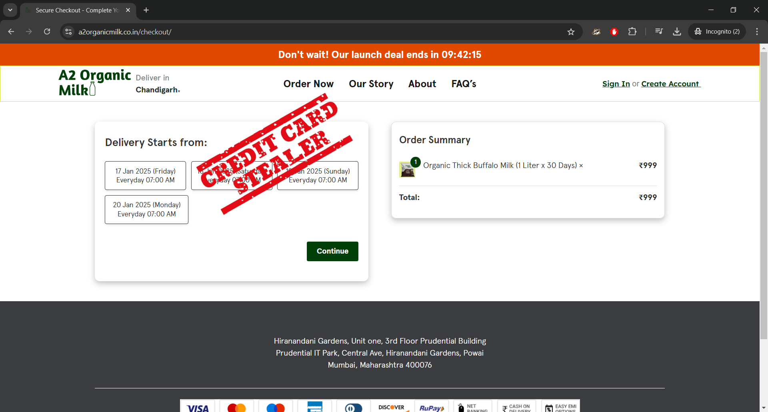This screenshot has width=768, height=412.
Task: Select 20 Jan 2025 (Monday) delivery date
Action: tap(146, 210)
